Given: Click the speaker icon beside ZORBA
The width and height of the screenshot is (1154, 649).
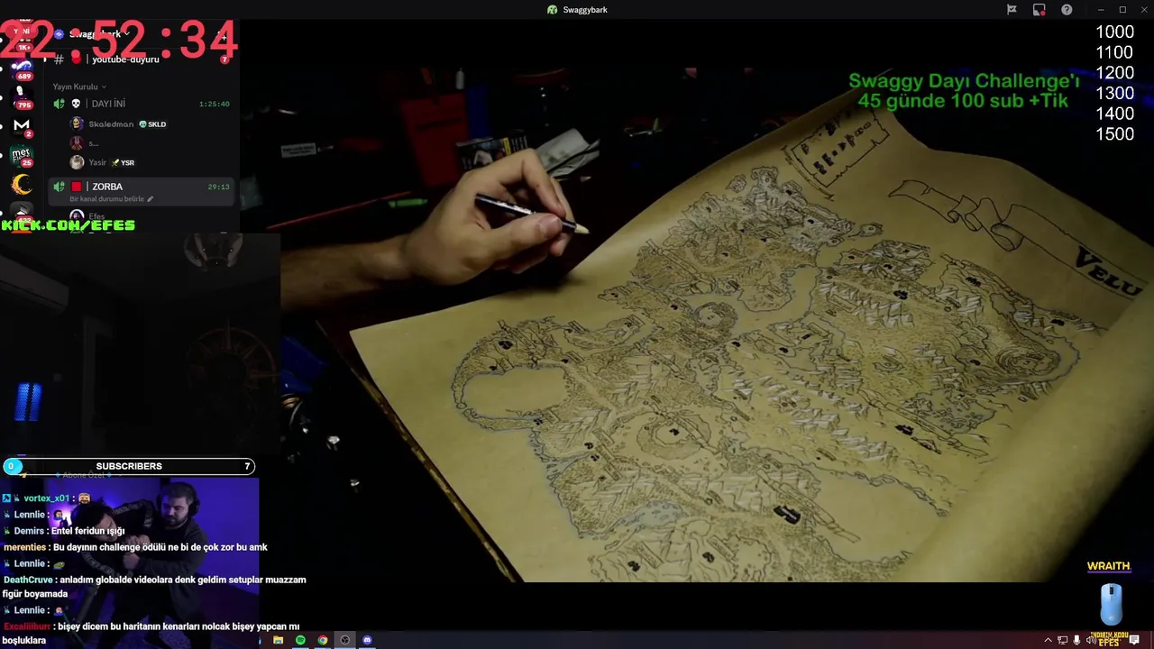Looking at the screenshot, I should 60,187.
